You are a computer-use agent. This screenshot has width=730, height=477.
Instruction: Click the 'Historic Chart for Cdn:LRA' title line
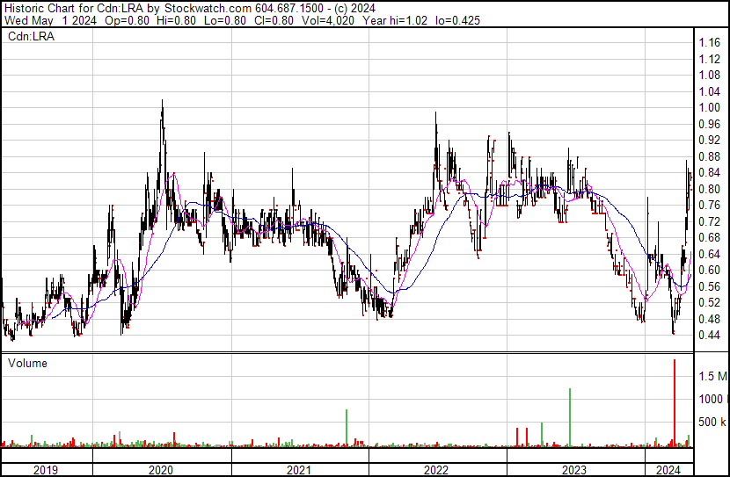tap(190, 8)
